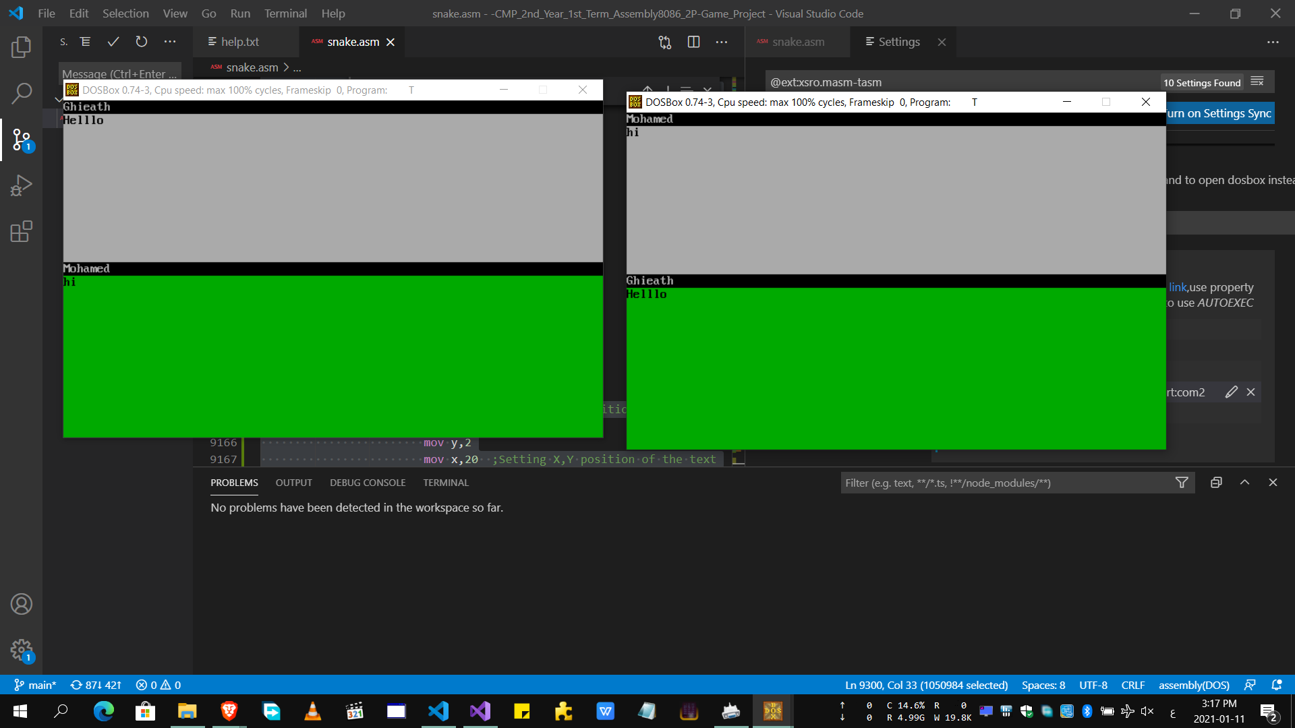Click Turn on Settings Sync button
This screenshot has width=1295, height=728.
pos(1219,113)
